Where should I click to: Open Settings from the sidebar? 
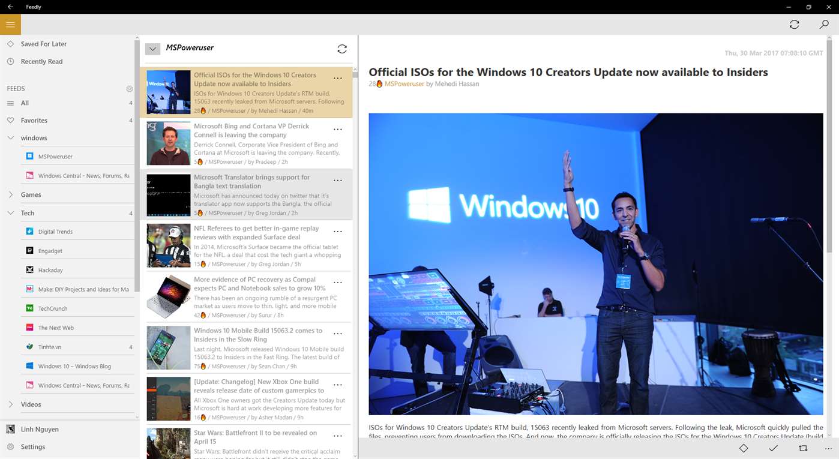coord(32,446)
